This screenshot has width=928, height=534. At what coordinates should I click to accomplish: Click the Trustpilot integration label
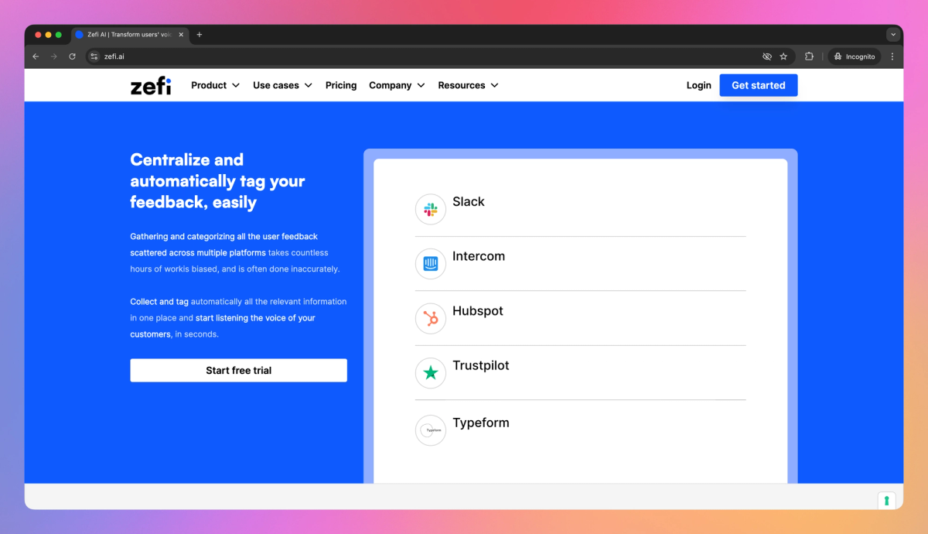coord(481,365)
